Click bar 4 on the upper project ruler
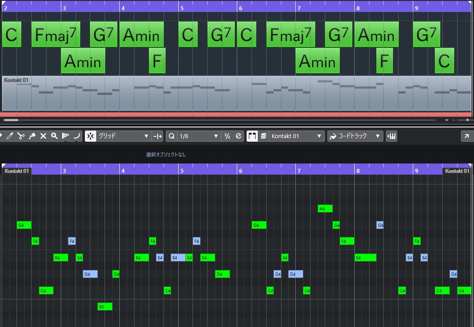This screenshot has width=474, height=327. (123, 8)
